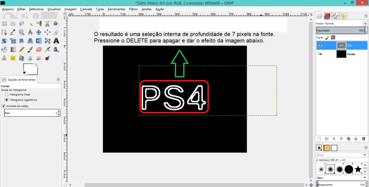The image size is (369, 187).
Task: Pick the Pencil tool
Action: pyautogui.click(x=21, y=49)
